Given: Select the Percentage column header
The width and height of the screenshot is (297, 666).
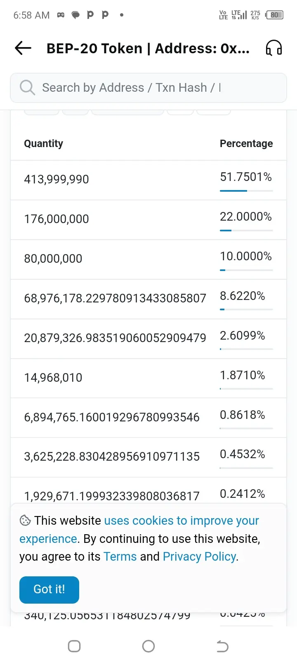Looking at the screenshot, I should (x=246, y=143).
